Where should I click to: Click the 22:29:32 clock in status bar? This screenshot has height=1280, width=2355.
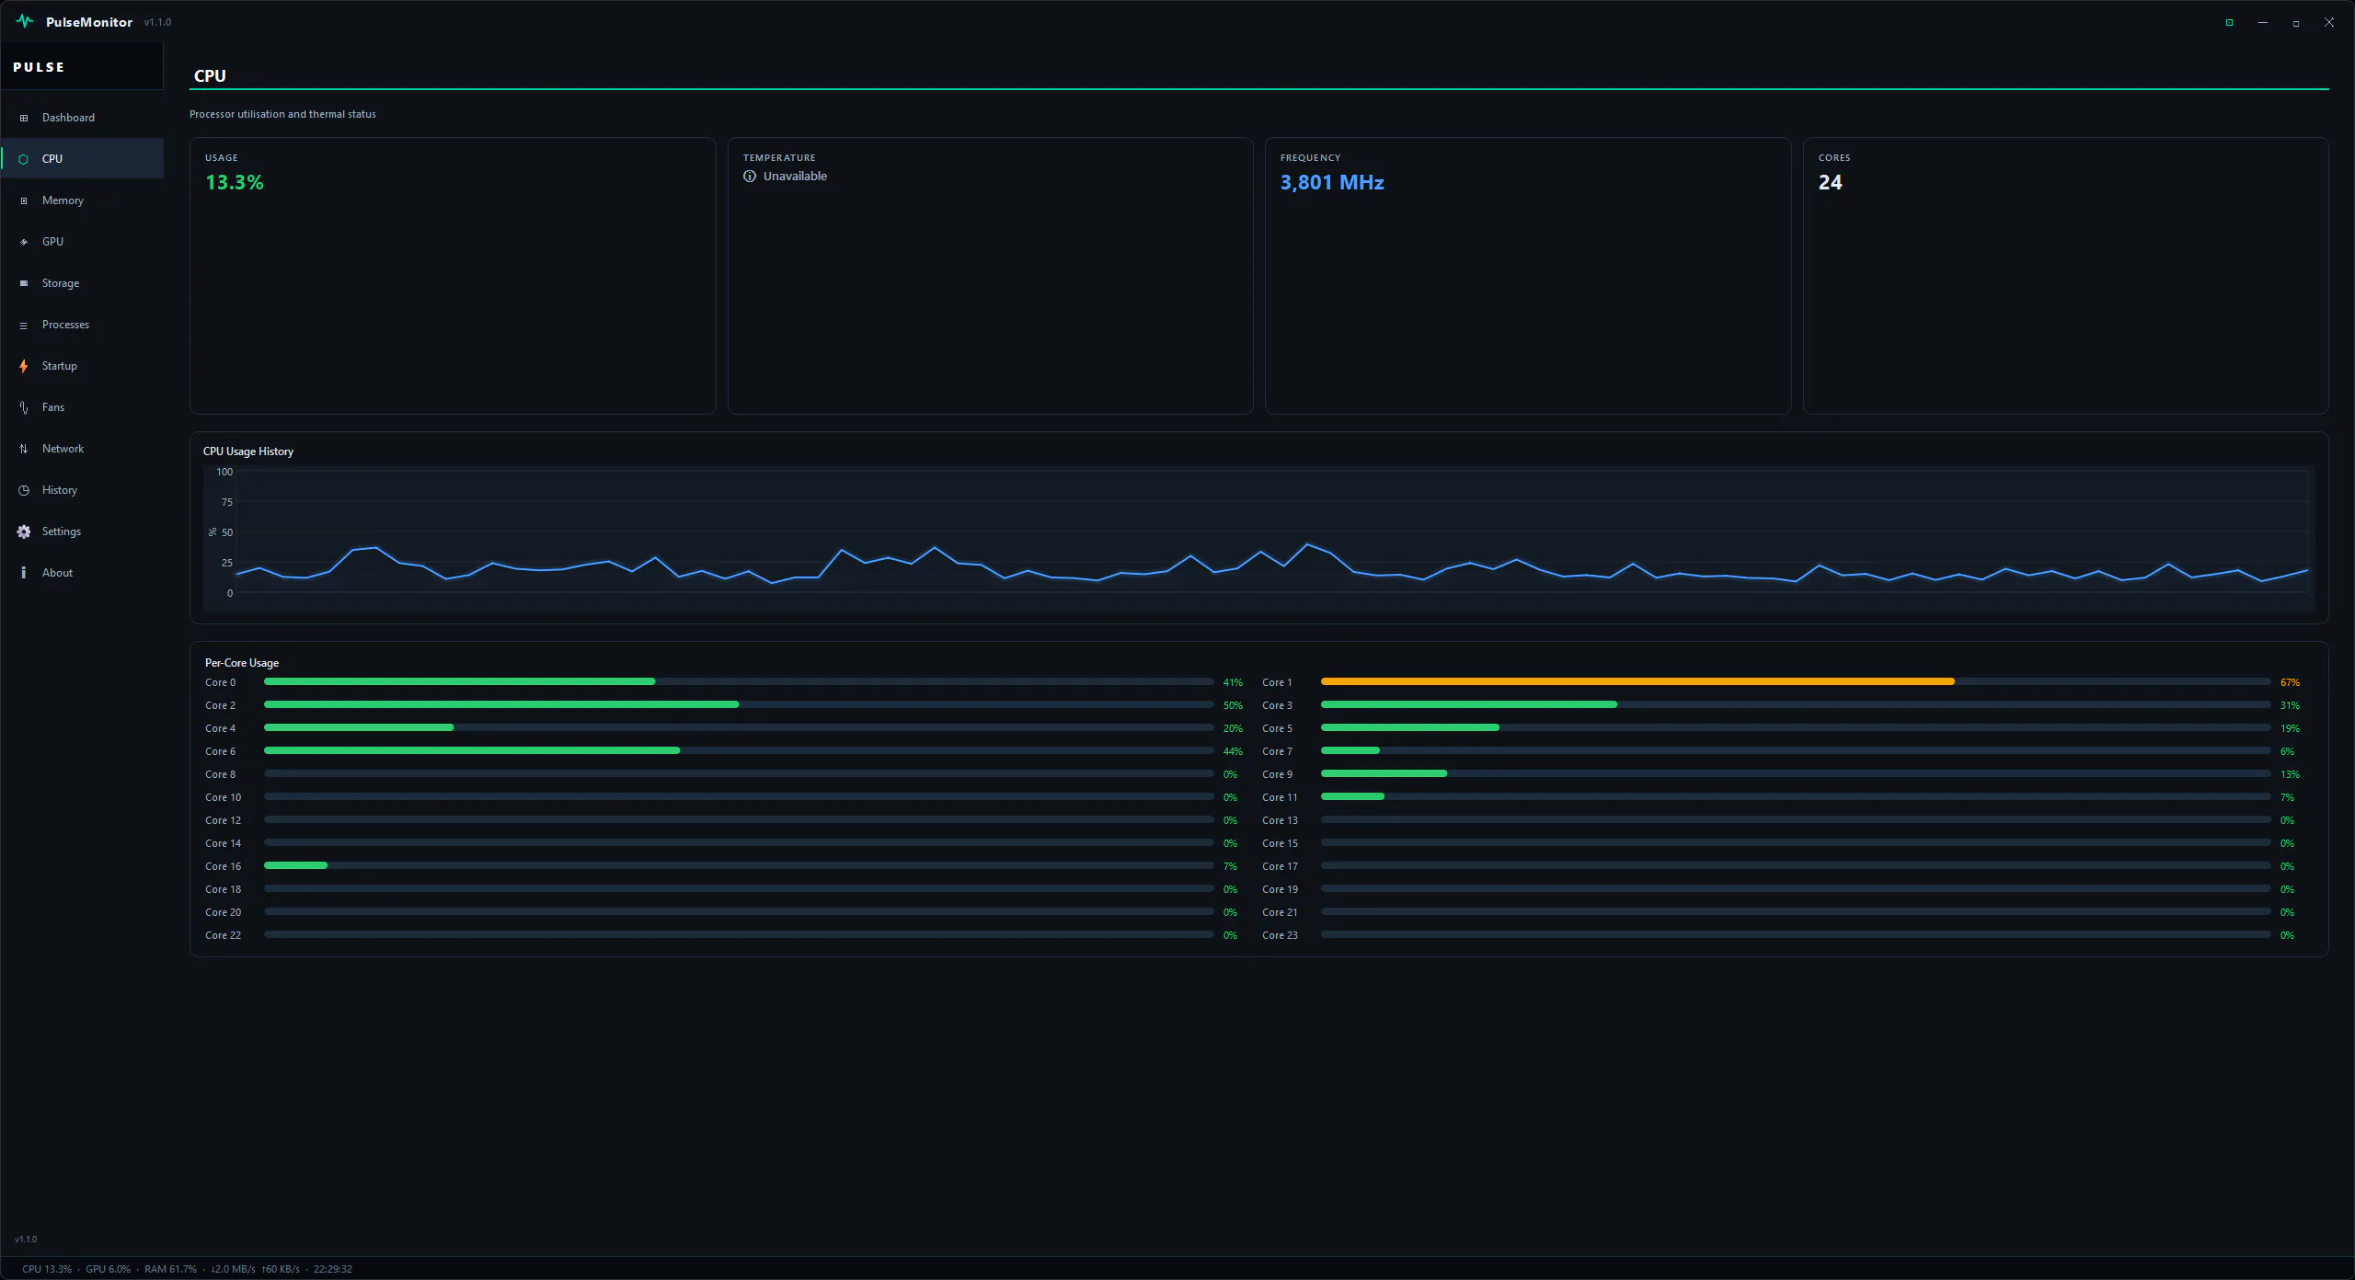coord(333,1269)
